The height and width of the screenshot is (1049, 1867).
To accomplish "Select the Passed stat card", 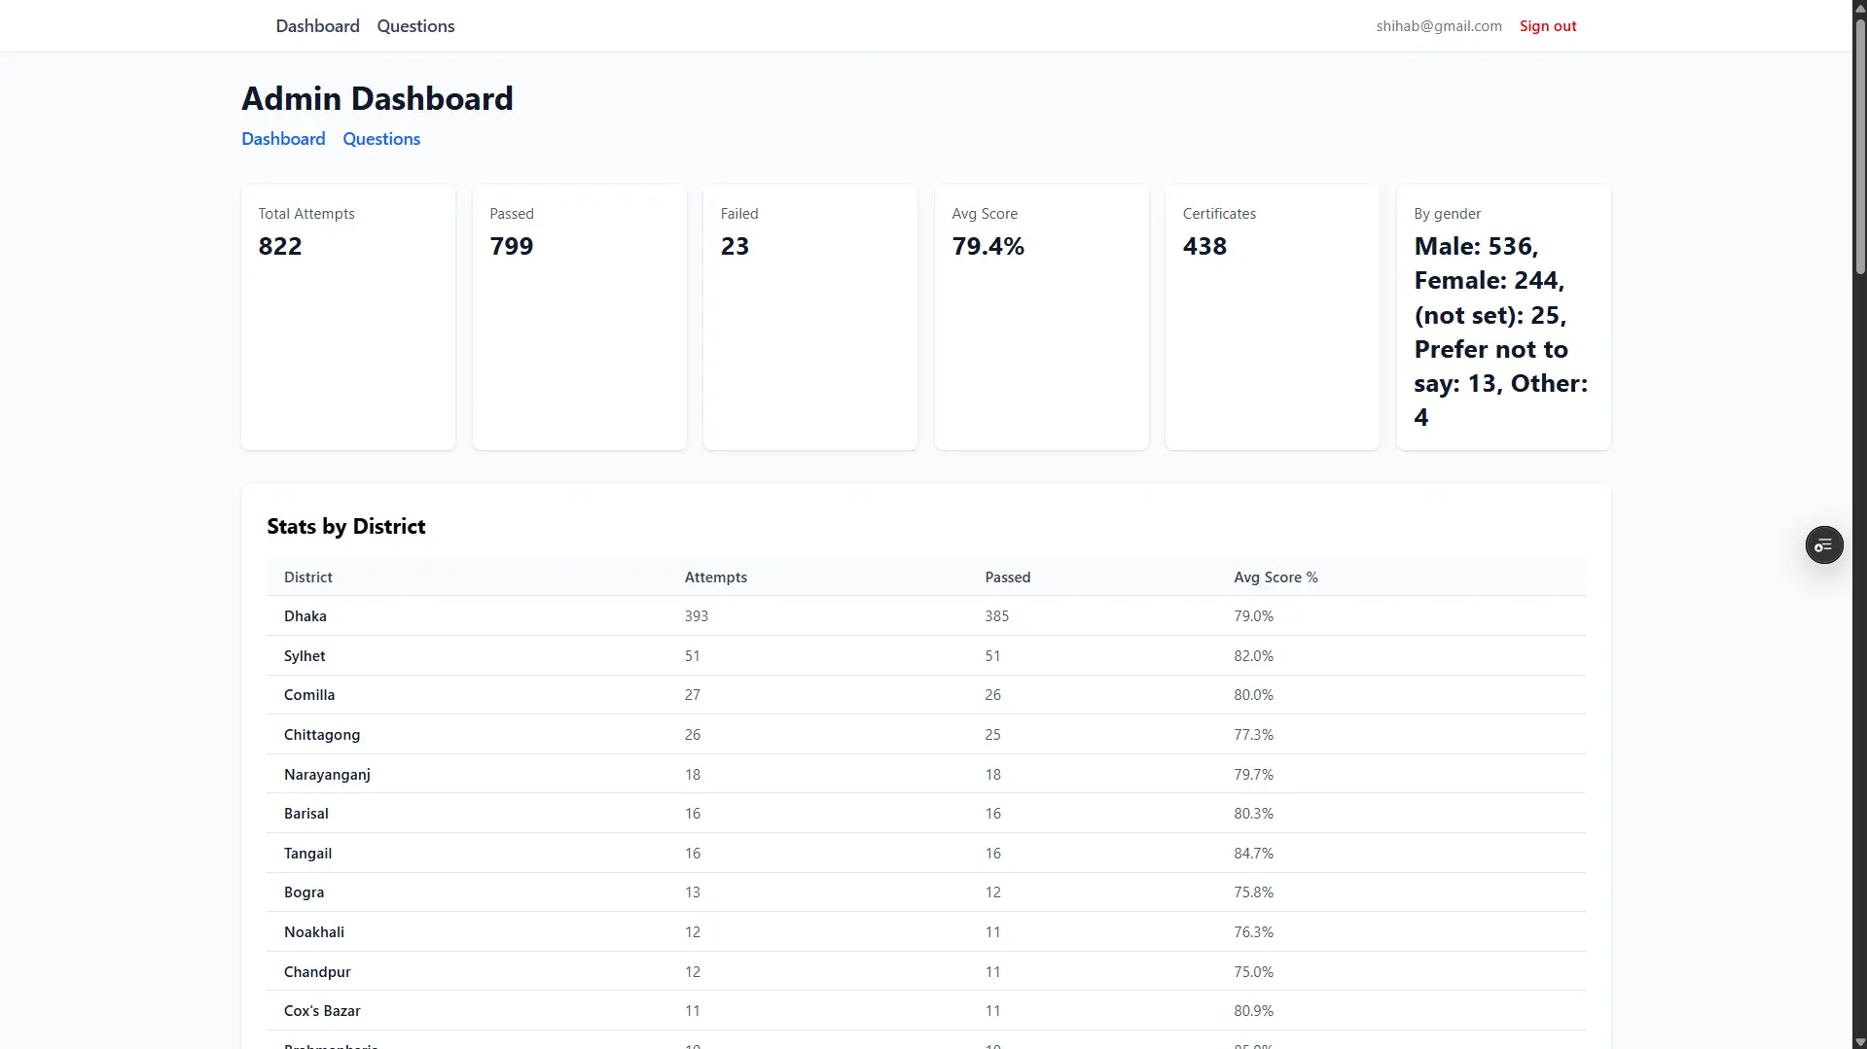I will (579, 317).
